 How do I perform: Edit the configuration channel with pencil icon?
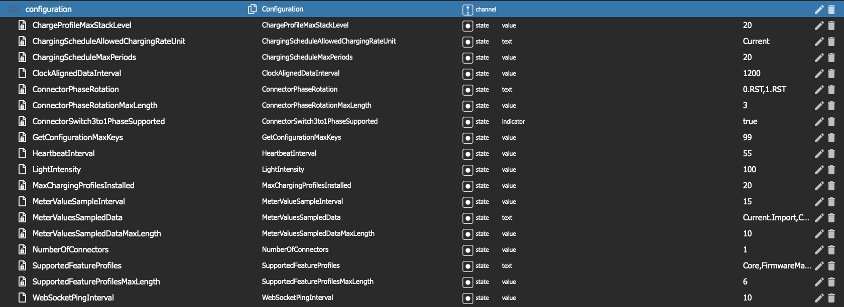click(x=819, y=10)
